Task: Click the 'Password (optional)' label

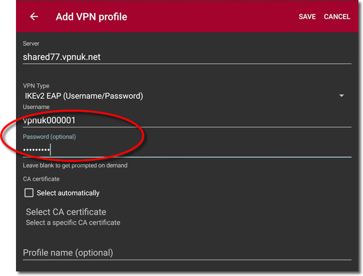Action: coord(49,137)
